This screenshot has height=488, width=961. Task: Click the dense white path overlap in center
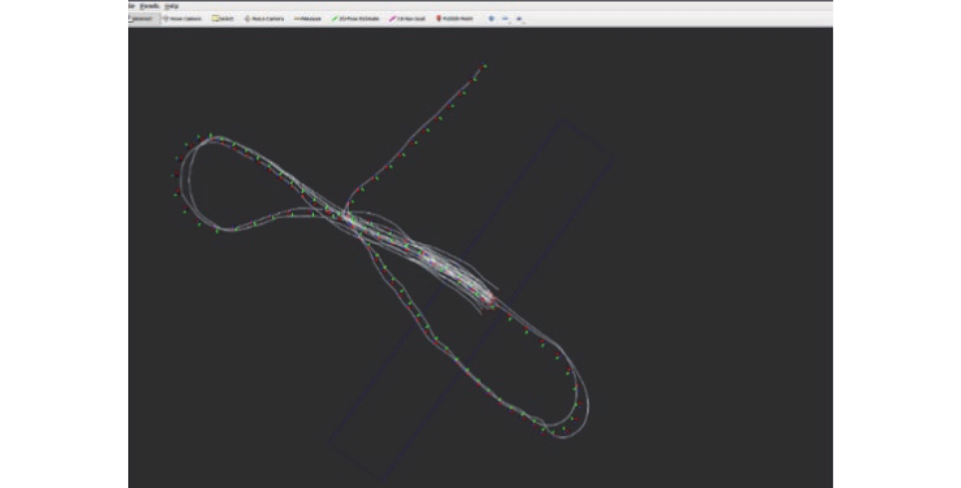(x=417, y=252)
